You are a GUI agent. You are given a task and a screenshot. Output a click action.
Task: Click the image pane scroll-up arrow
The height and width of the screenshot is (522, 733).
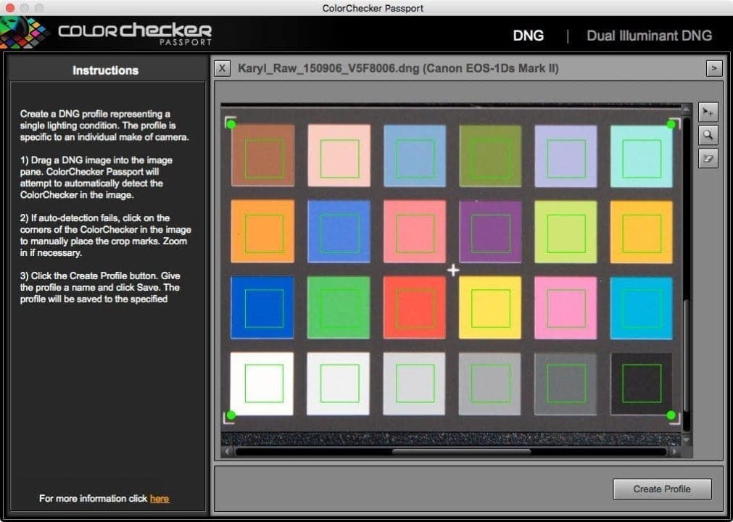point(686,109)
